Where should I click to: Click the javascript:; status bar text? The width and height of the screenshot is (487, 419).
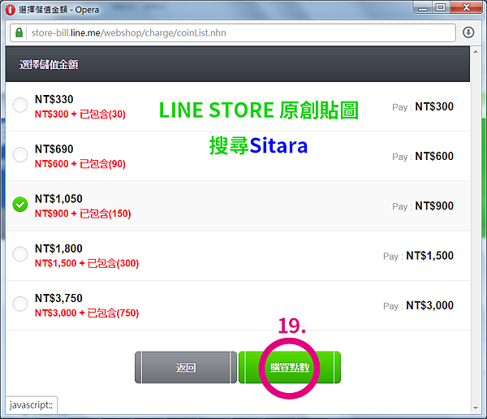(31, 405)
